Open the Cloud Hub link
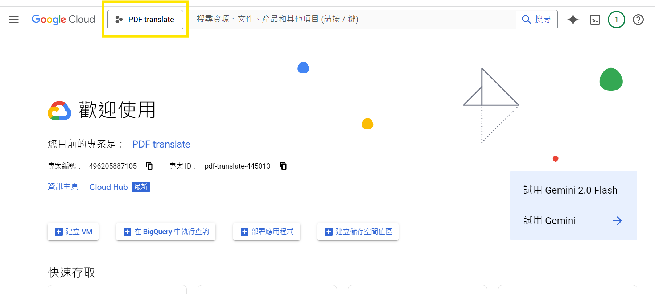 [x=109, y=187]
